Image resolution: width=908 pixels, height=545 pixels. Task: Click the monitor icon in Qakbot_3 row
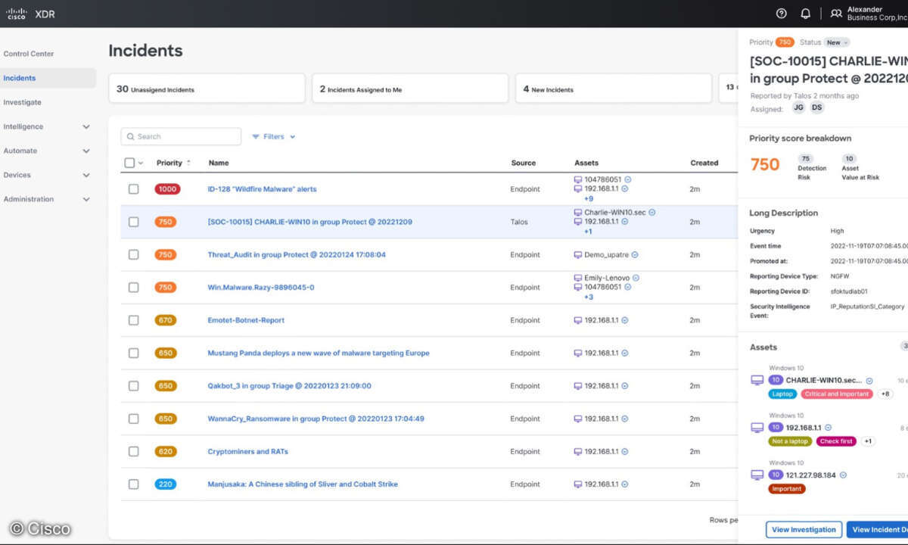coord(578,386)
